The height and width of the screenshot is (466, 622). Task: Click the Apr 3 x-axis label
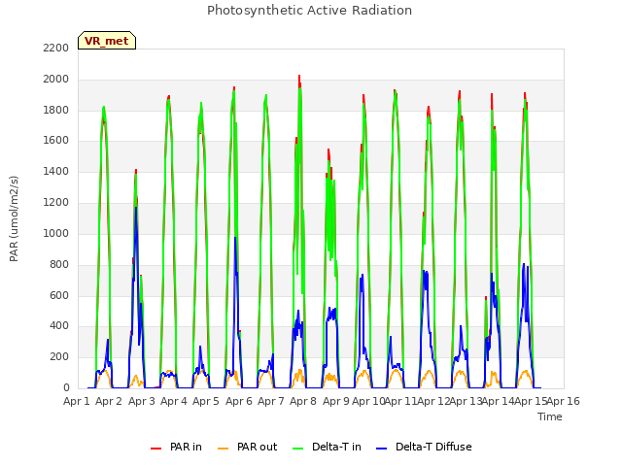coord(142,401)
